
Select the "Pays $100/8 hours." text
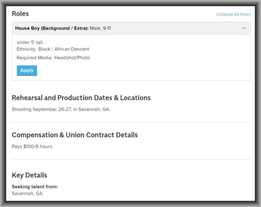pyautogui.click(x=33, y=147)
